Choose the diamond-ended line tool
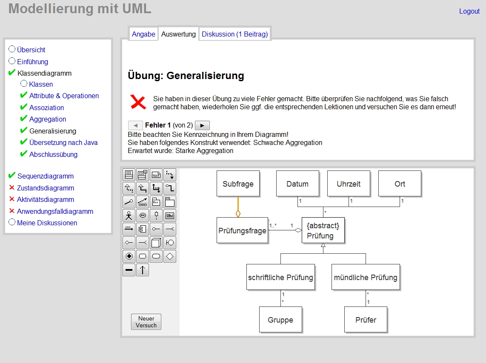 click(129, 243)
